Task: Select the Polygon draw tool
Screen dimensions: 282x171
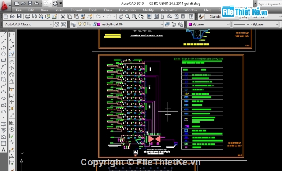Action: click(4, 54)
